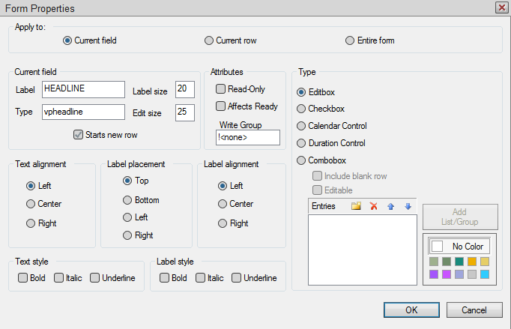Set Text alignment to Center
Screen dimensions: 511x329
pos(31,204)
